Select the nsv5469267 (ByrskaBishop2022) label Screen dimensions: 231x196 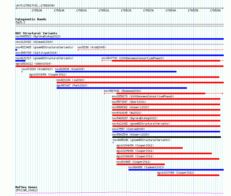(x=135, y=118)
